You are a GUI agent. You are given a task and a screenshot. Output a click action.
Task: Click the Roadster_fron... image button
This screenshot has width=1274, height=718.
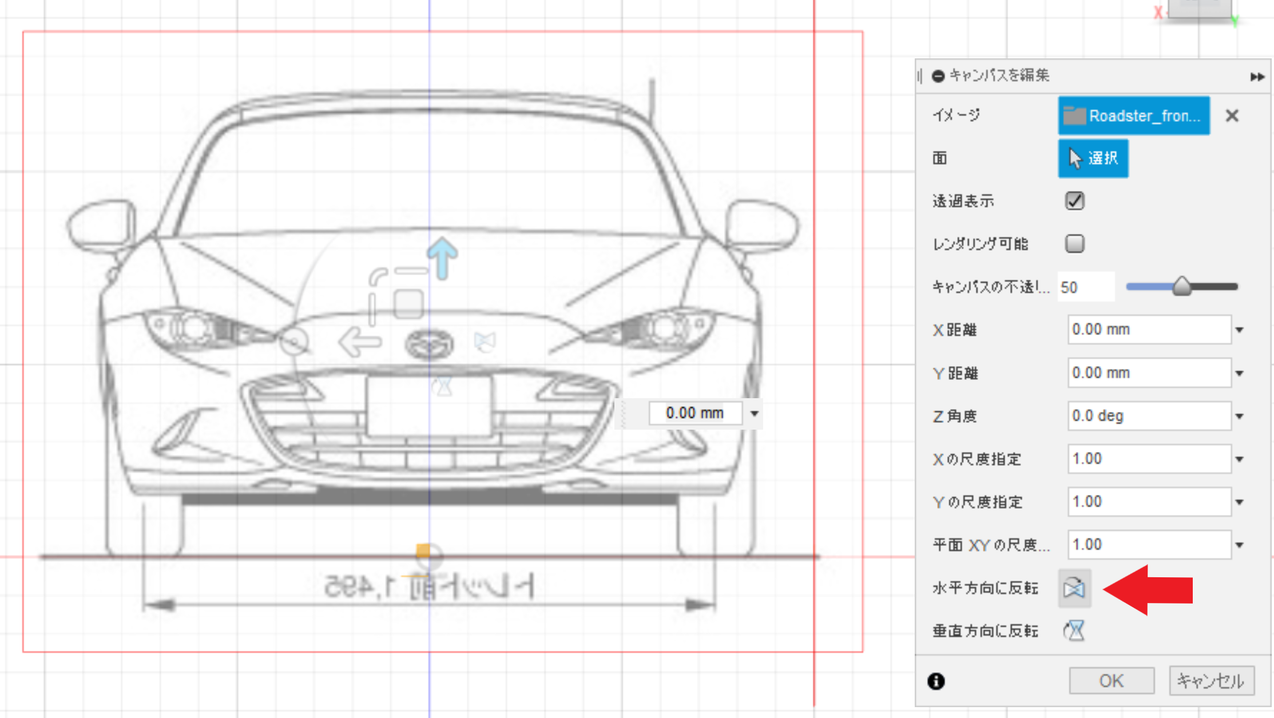(1134, 116)
